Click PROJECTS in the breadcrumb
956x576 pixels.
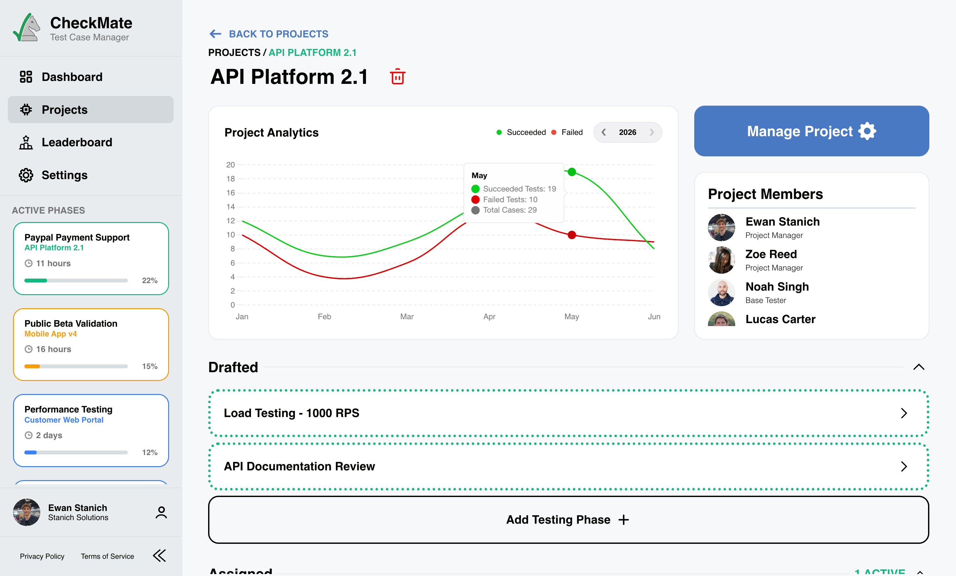coord(234,52)
